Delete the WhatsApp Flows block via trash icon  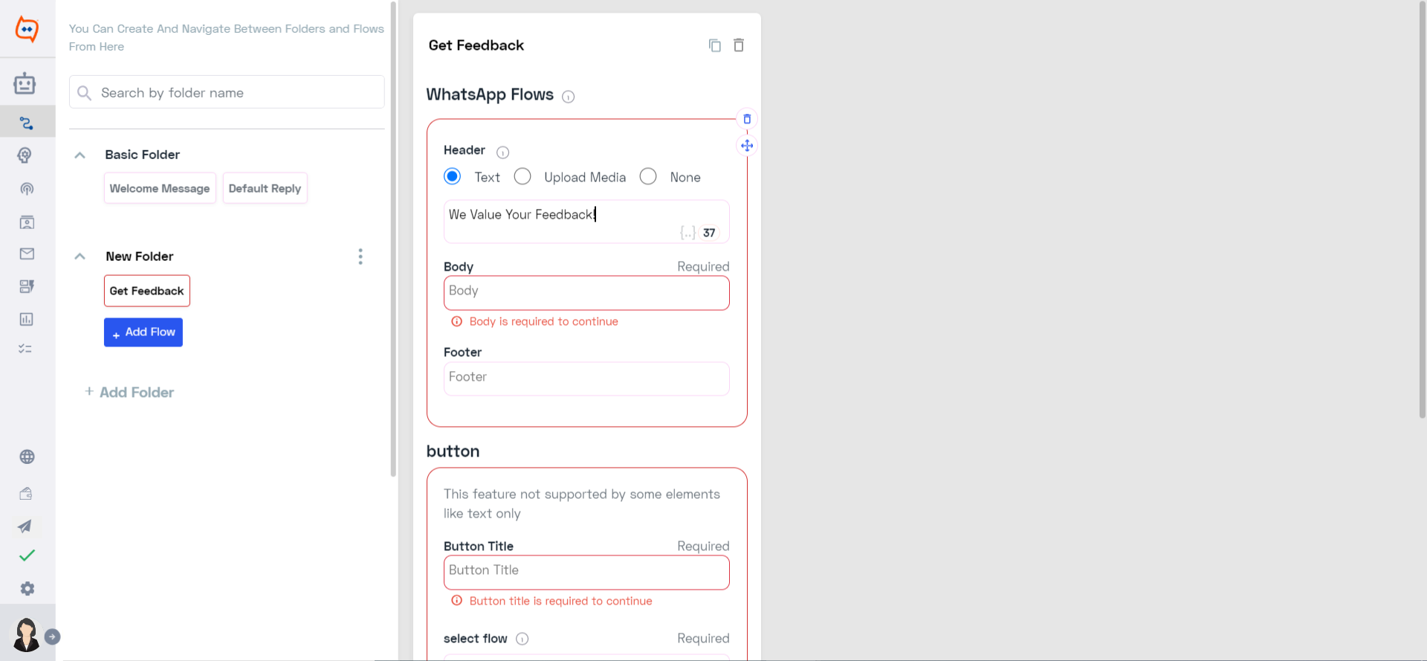[747, 119]
